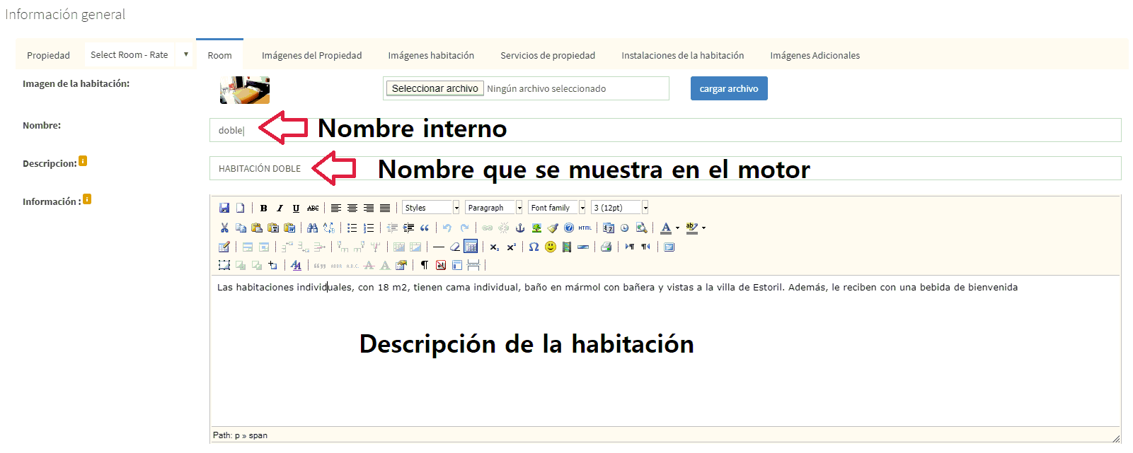Insert special character using Omega icon
1133x453 pixels.
pyautogui.click(x=534, y=247)
